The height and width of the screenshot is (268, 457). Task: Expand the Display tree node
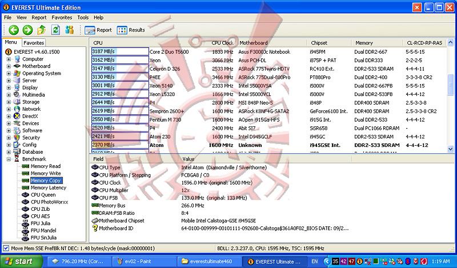click(9, 87)
